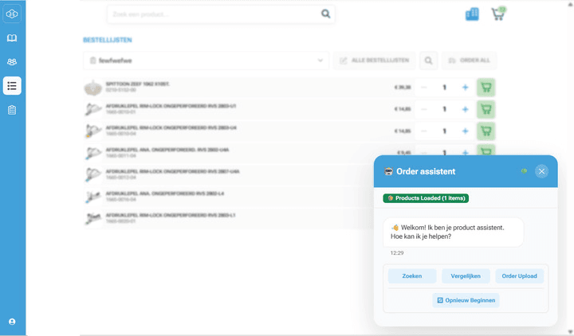The image size is (574, 336).
Task: Increase quantity of the SPITTOON product
Action: pos(465,88)
